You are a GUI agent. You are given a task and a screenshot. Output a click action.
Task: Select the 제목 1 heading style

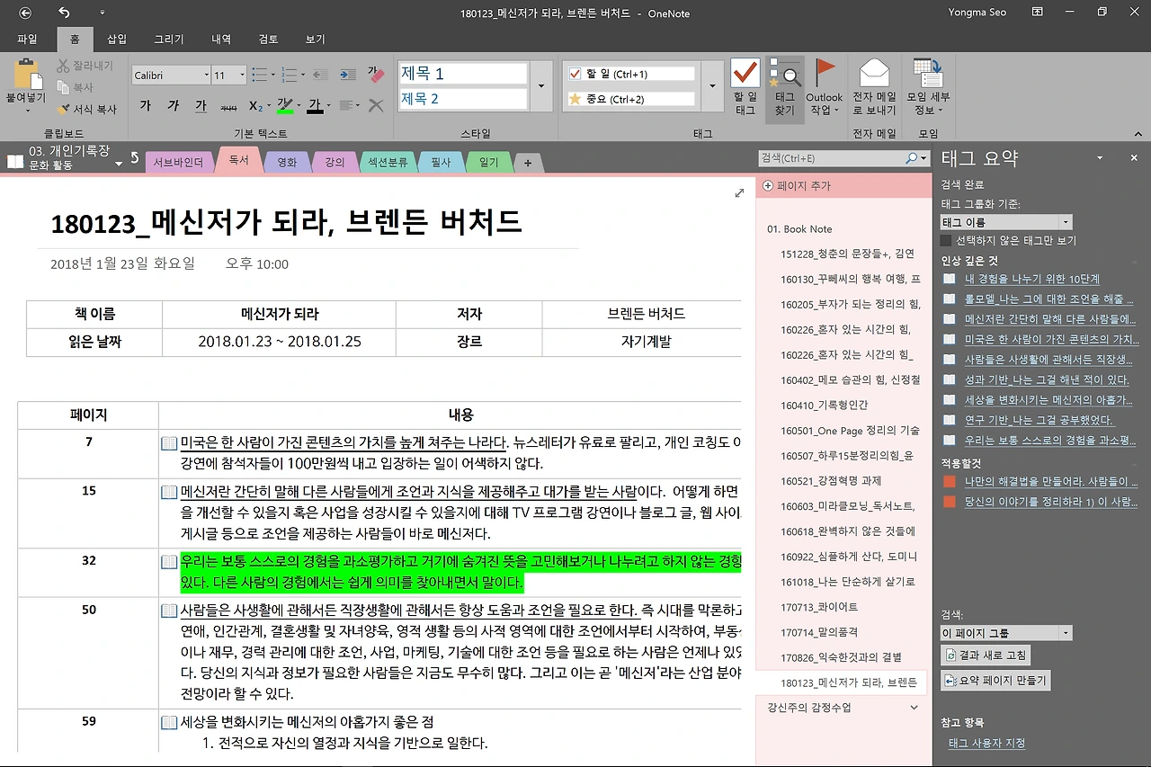pos(462,74)
